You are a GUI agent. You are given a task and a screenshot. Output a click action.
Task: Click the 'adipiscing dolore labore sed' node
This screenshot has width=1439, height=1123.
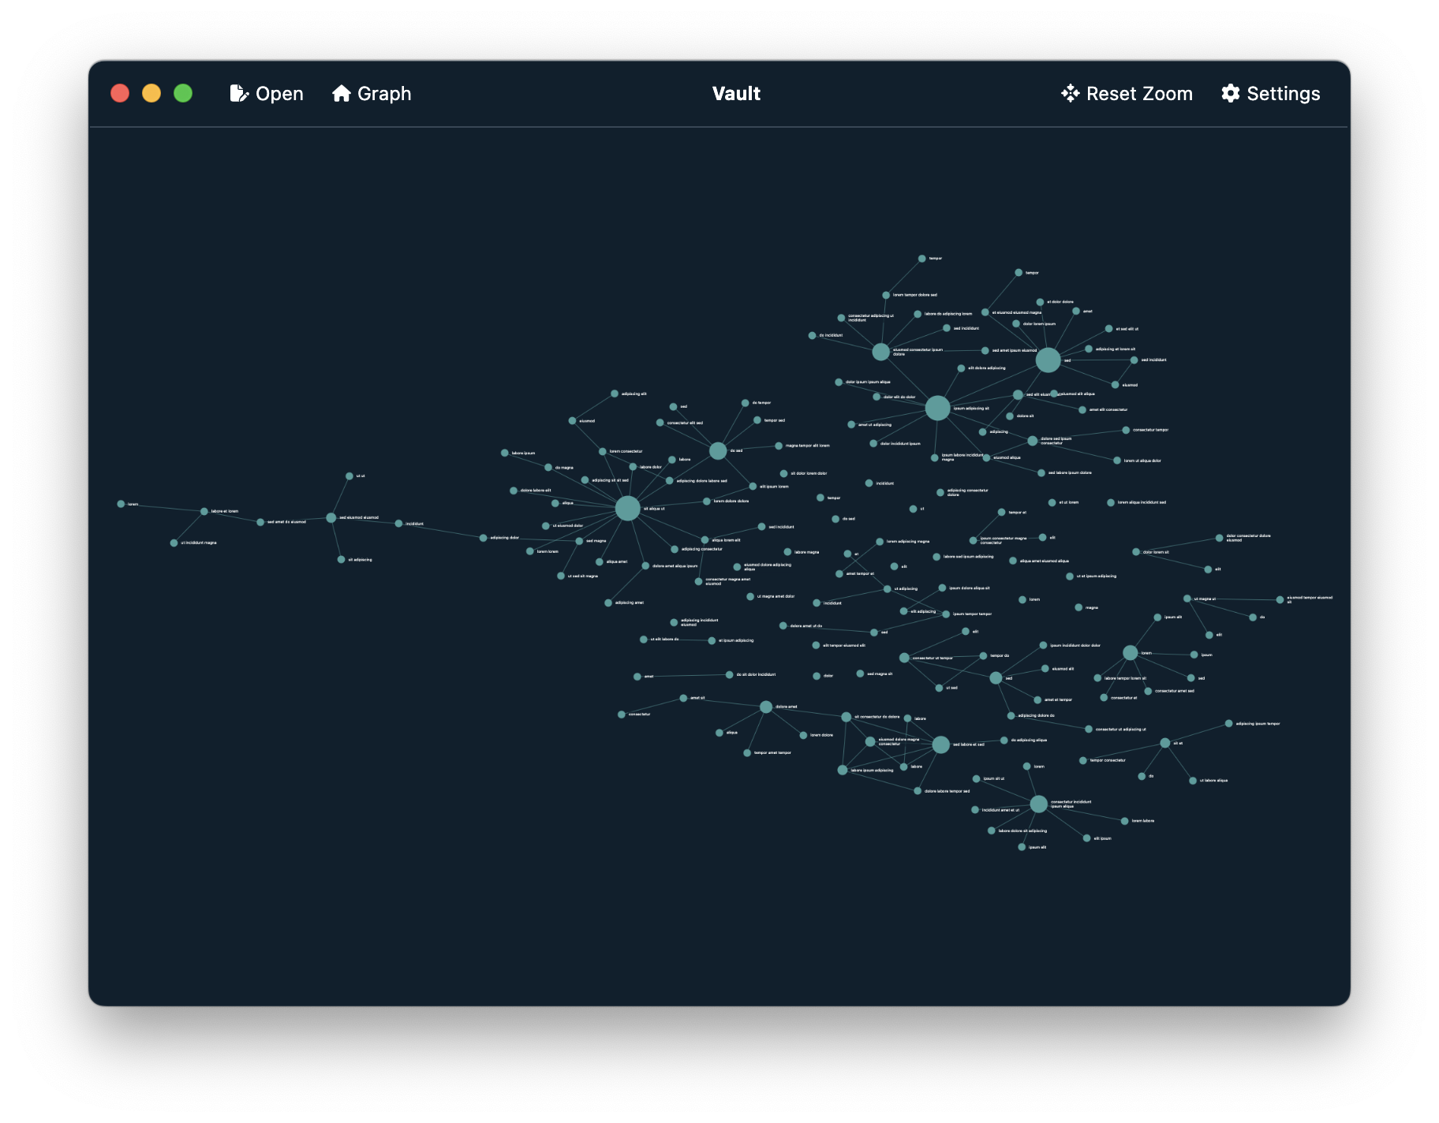[x=670, y=481]
